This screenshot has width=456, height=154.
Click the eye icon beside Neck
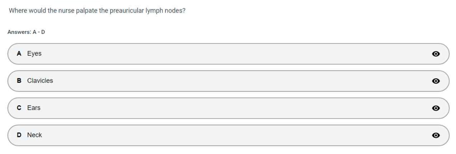[436, 135]
